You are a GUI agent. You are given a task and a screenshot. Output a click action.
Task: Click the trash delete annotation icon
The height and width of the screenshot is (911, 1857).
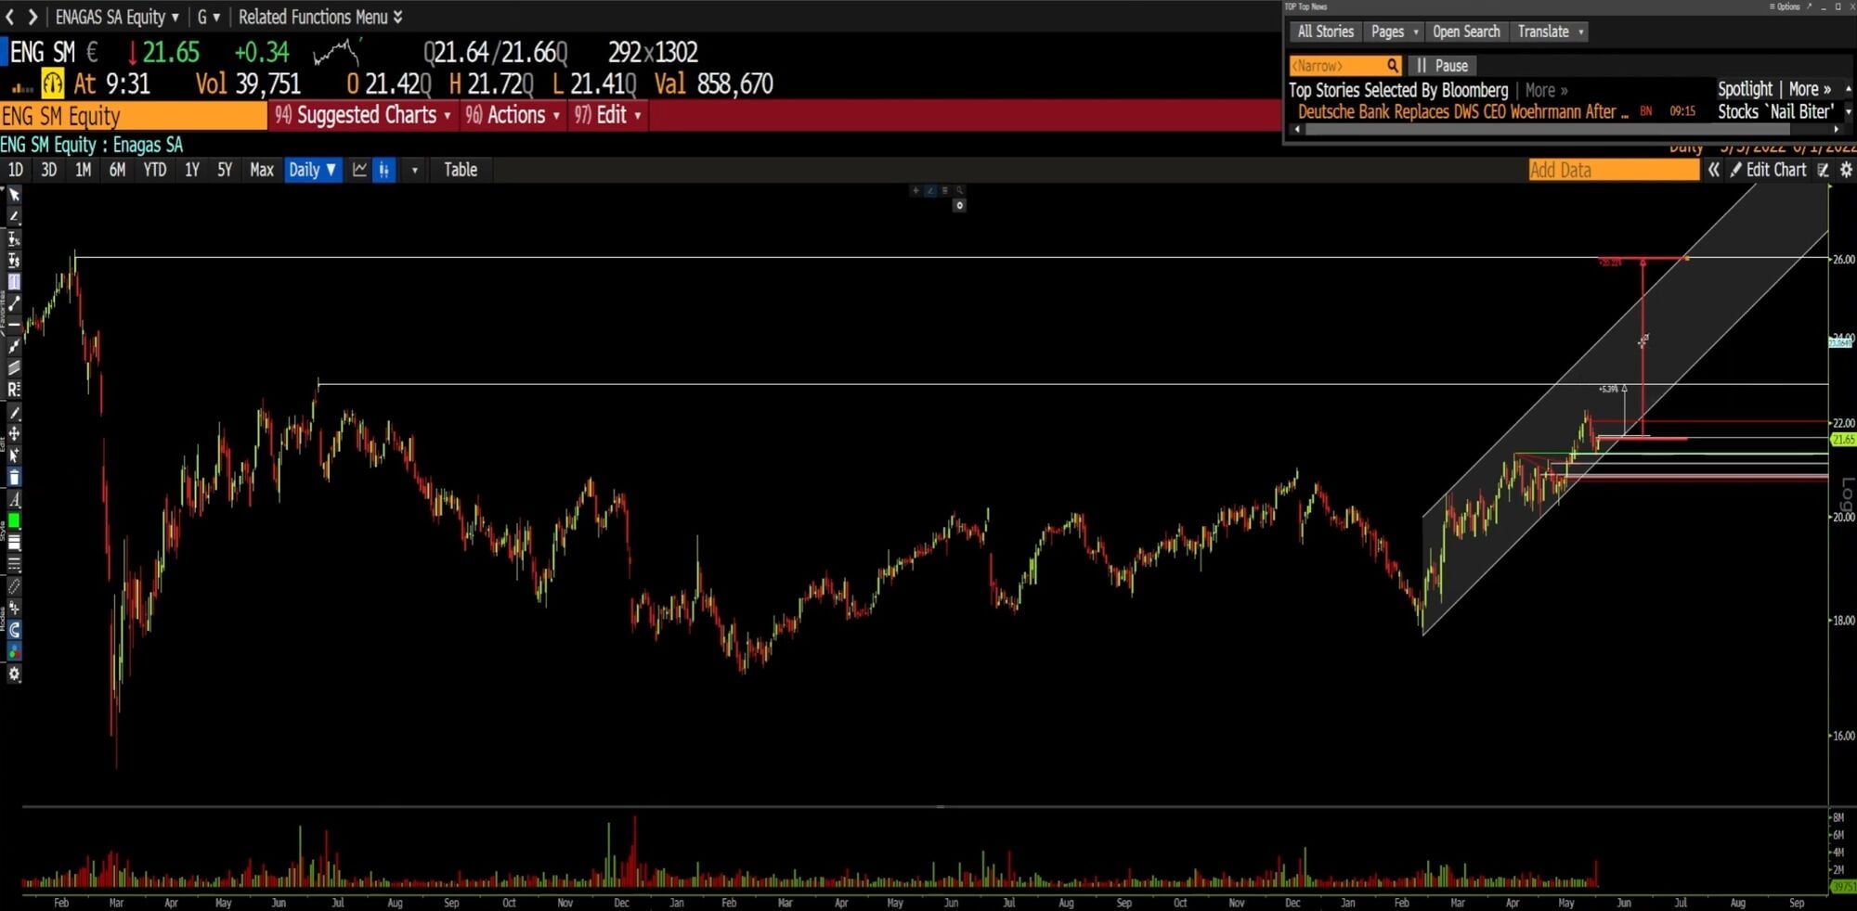pos(14,478)
